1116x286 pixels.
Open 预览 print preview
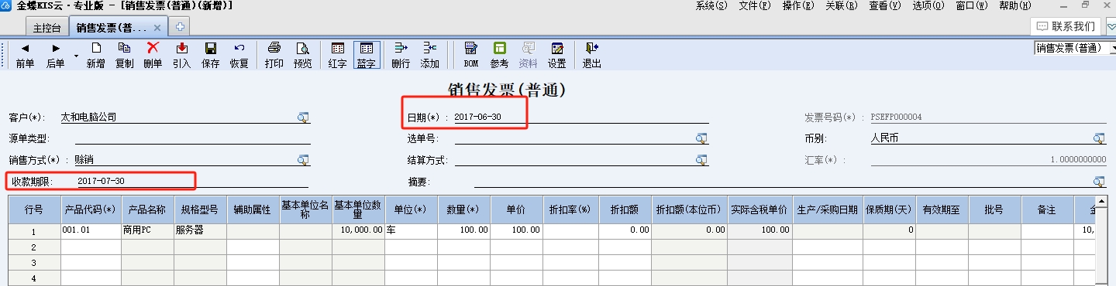coord(302,55)
